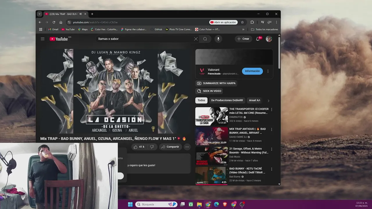This screenshot has height=209, width=372.
Task: Open the Color Hex bookmark
Action: click(x=104, y=29)
